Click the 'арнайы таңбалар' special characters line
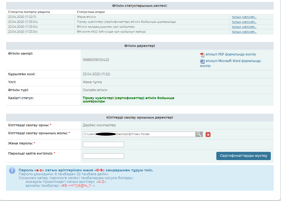 tap(60, 186)
